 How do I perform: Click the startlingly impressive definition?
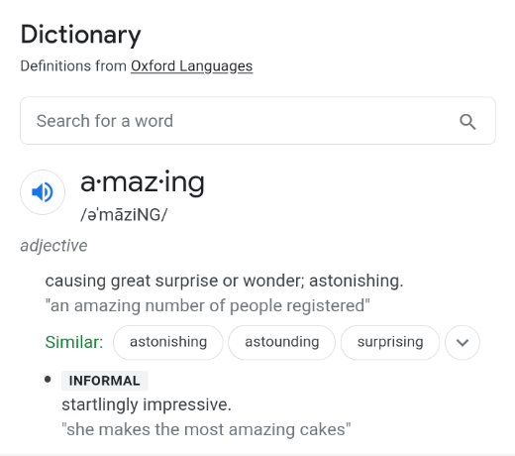click(147, 404)
